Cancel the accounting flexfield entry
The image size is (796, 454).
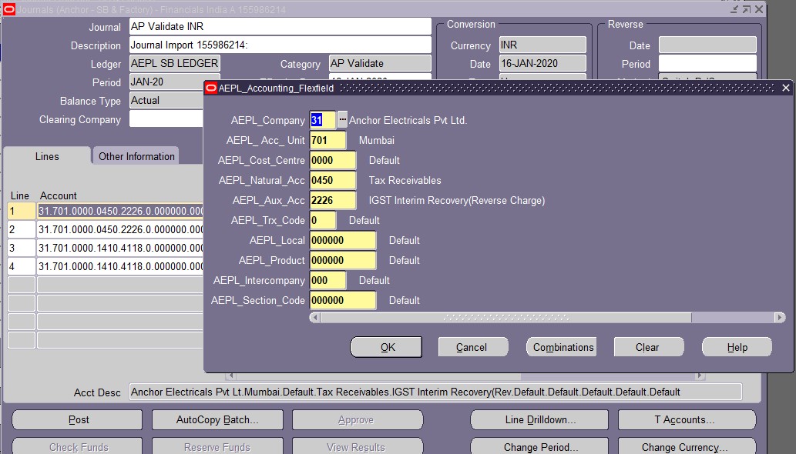pyautogui.click(x=472, y=346)
